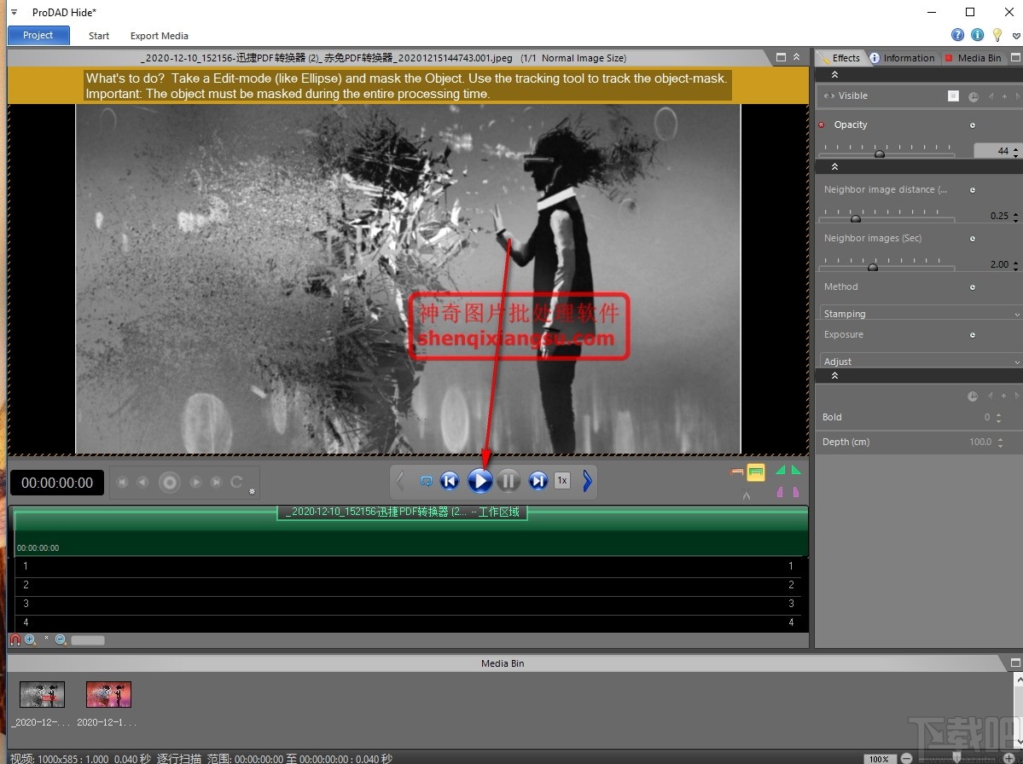Toggle Neighbor images (Sec) keyframe clock
This screenshot has height=764, width=1023.
tap(973, 239)
